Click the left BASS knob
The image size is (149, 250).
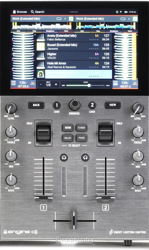pyautogui.click(x=11, y=180)
